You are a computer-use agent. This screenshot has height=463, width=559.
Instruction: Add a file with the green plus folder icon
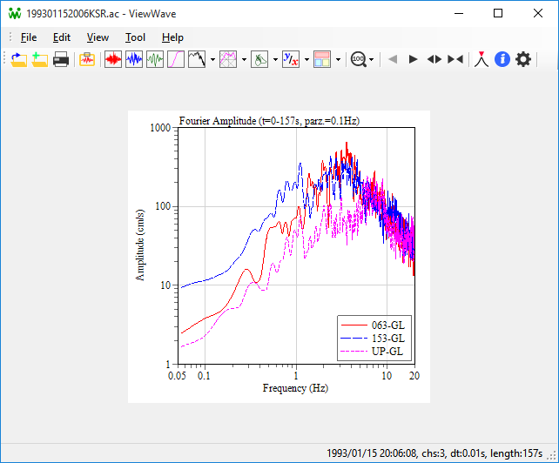pyautogui.click(x=39, y=59)
